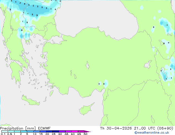The width and height of the screenshot is (175, 135).
Task: Click the 'Precipitation [mm]' title text
Action: click(x=18, y=128)
